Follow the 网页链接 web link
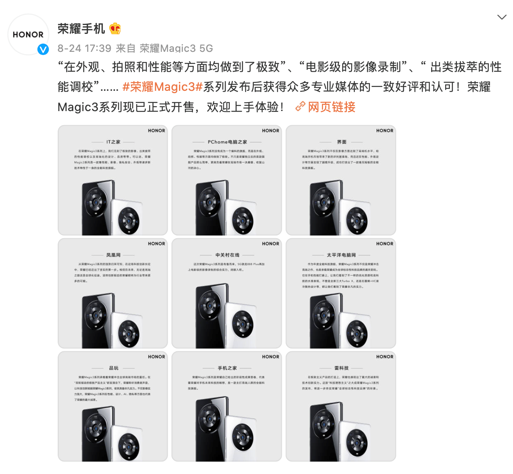 pos(331,107)
